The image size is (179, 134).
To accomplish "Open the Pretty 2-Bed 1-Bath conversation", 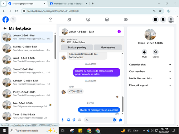I will click(27, 94).
